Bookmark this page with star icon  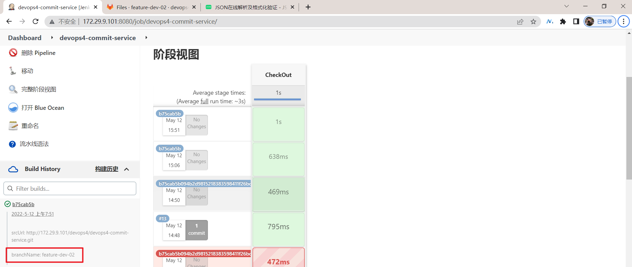click(533, 22)
